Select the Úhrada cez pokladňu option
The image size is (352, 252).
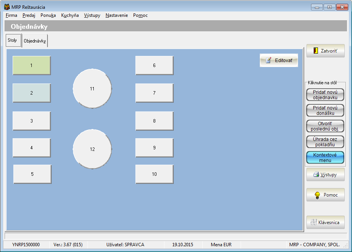[x=325, y=142]
